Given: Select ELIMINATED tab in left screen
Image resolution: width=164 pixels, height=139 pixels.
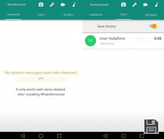Looking at the screenshot, I should [14, 15].
